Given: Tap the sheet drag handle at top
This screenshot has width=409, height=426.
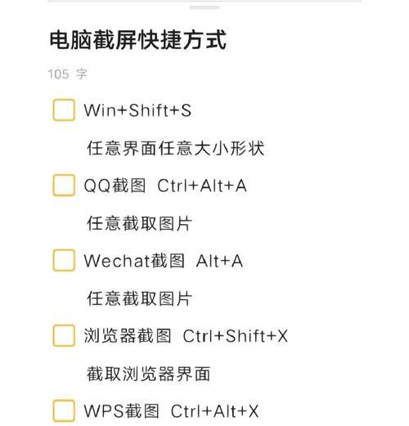Looking at the screenshot, I should (204, 7).
